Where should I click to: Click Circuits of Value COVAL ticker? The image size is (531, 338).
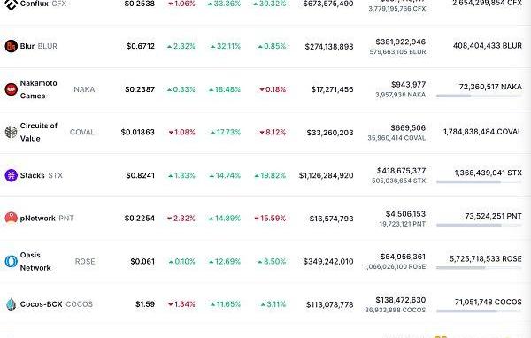[82, 132]
